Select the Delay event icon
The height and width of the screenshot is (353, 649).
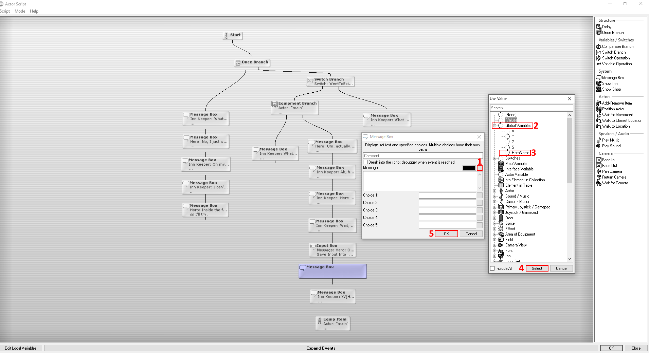click(599, 27)
